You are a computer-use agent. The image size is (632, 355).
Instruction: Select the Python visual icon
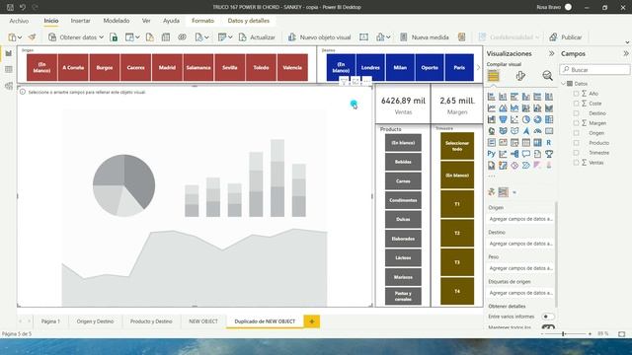492,154
